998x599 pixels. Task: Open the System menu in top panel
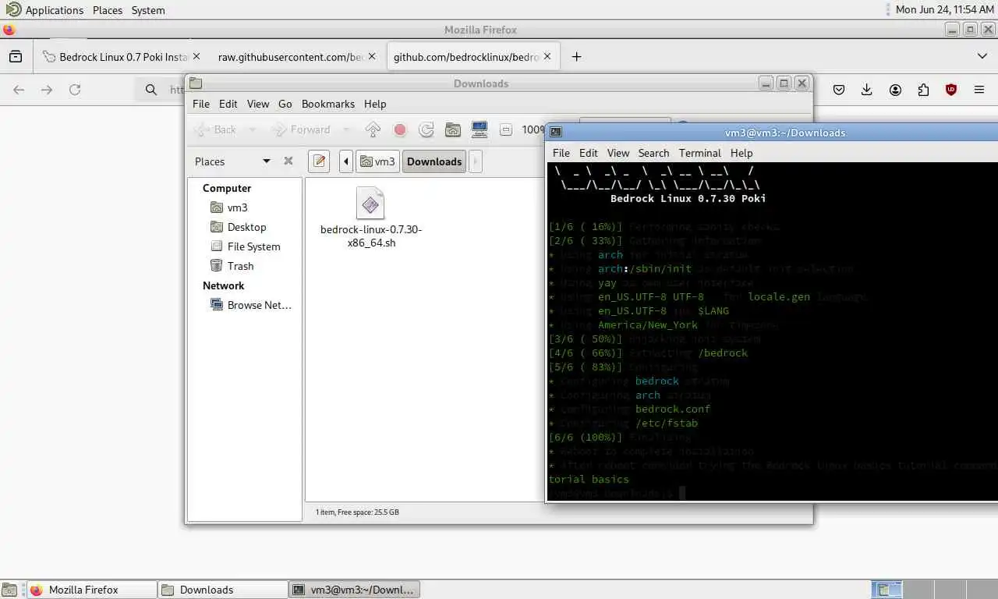pos(148,10)
